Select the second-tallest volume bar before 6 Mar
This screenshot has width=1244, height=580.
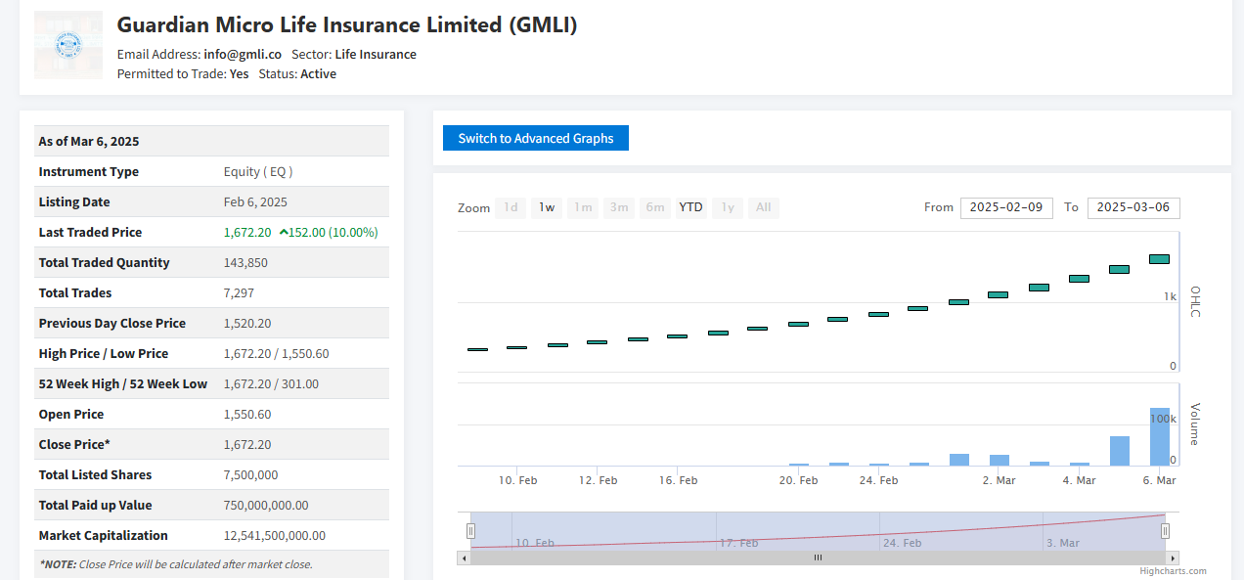(x=1120, y=451)
